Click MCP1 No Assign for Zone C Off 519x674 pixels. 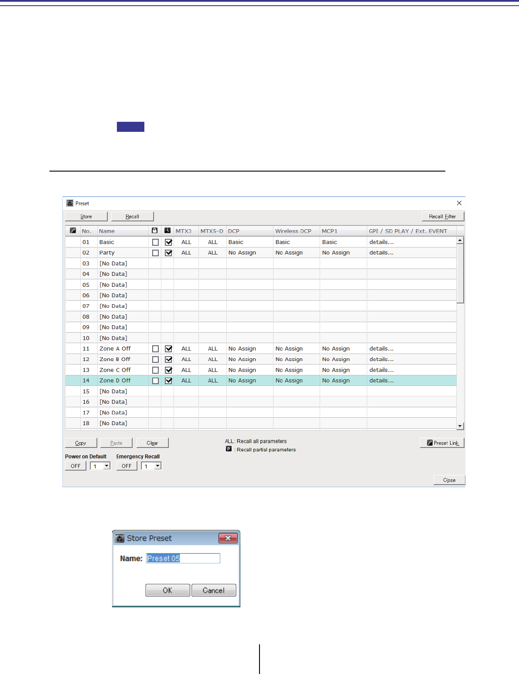pyautogui.click(x=336, y=370)
